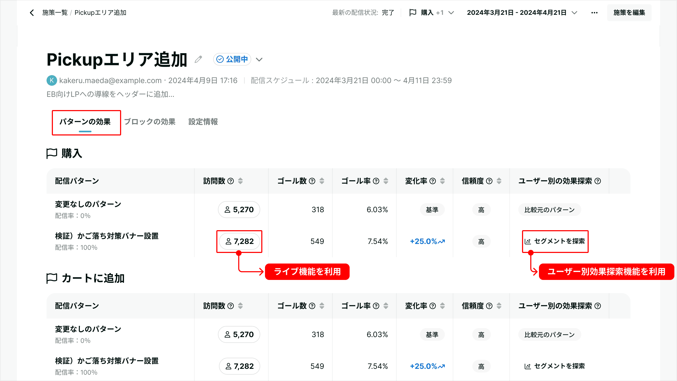
Task: Click help icon beside 信頼度 in 購入 table
Action: (489, 181)
